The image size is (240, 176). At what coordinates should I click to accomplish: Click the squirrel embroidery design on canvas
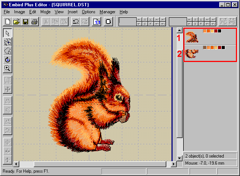[89, 95]
